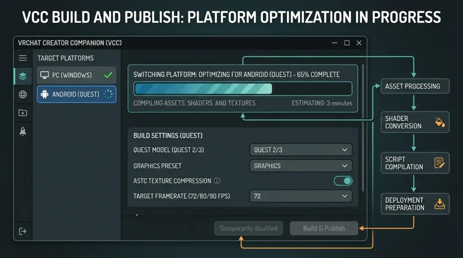
Task: Select the PC (Windows) target platform
Action: [76, 75]
